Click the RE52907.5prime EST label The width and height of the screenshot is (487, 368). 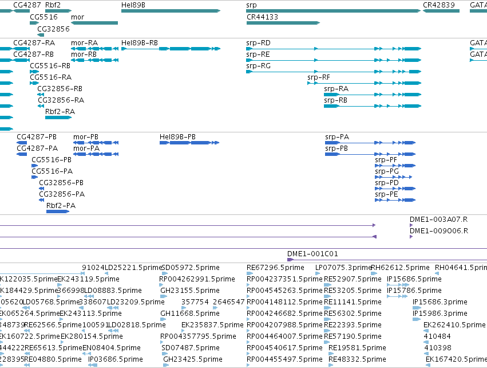pos(353,279)
